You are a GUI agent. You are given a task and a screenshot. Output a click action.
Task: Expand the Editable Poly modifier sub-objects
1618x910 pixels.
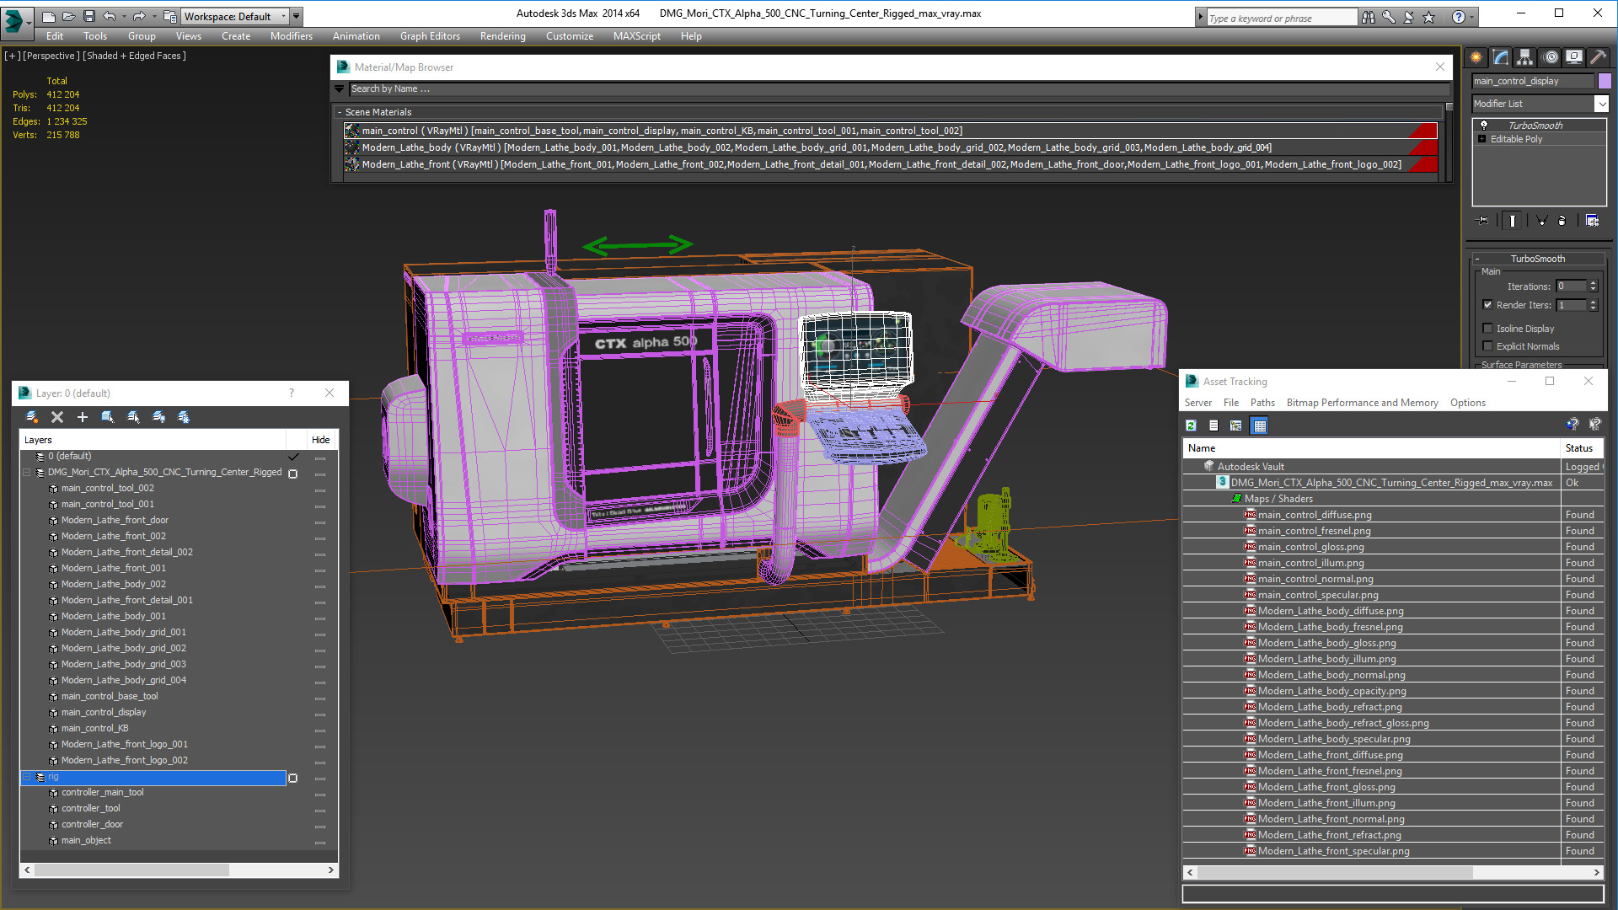click(1481, 139)
